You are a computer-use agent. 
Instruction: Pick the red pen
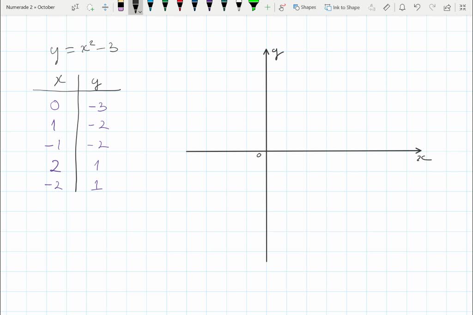tap(180, 6)
